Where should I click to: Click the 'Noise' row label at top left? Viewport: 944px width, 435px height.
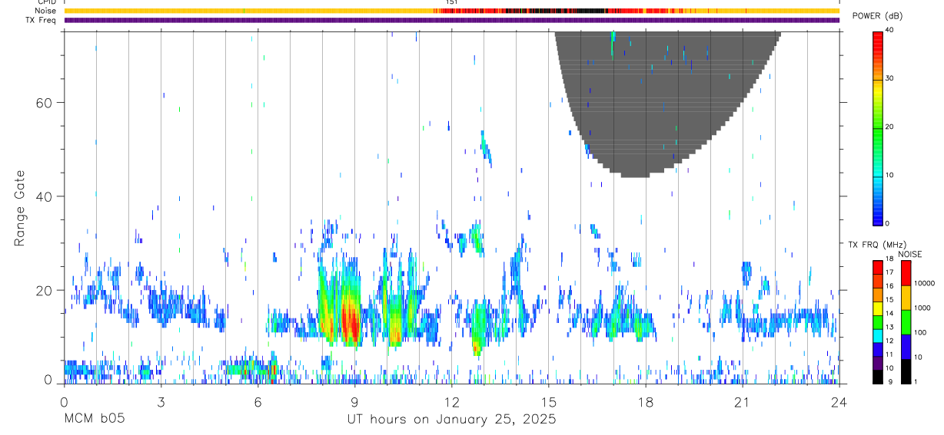pos(46,11)
